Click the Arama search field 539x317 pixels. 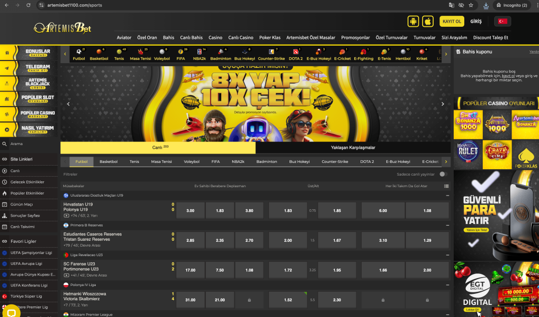[29, 144]
